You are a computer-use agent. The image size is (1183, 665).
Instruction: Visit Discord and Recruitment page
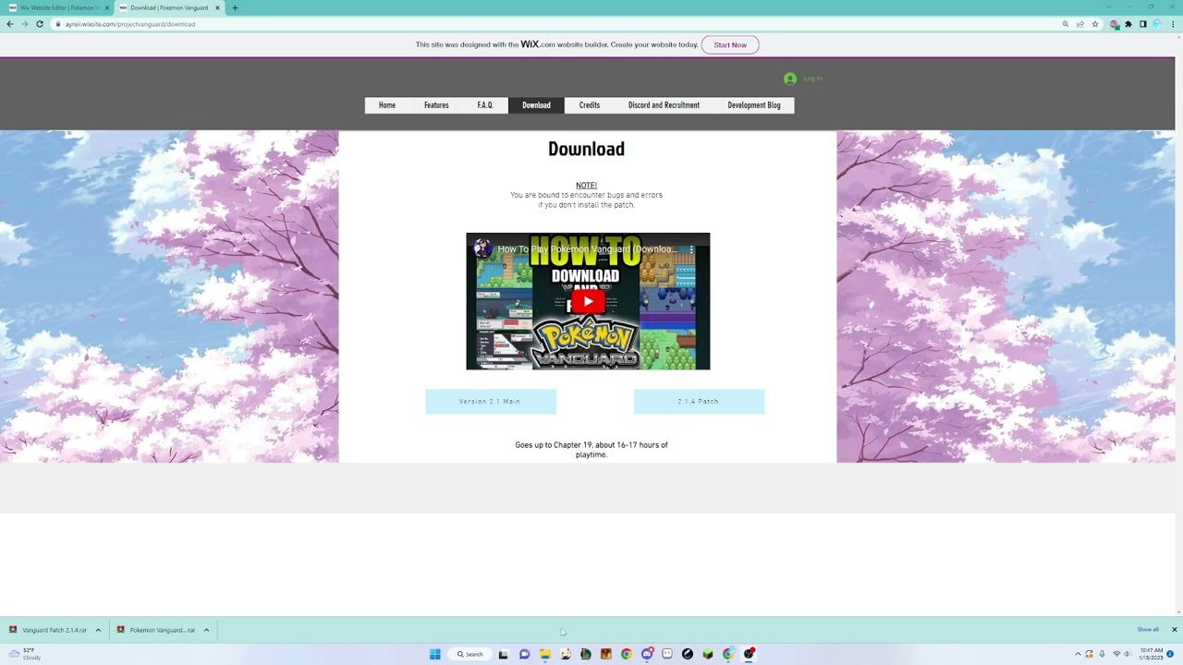point(664,105)
